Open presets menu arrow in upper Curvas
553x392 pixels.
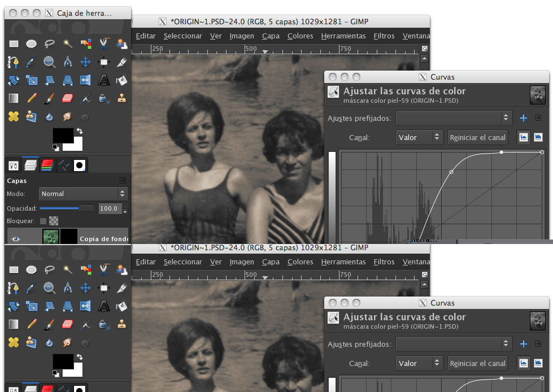coord(538,117)
